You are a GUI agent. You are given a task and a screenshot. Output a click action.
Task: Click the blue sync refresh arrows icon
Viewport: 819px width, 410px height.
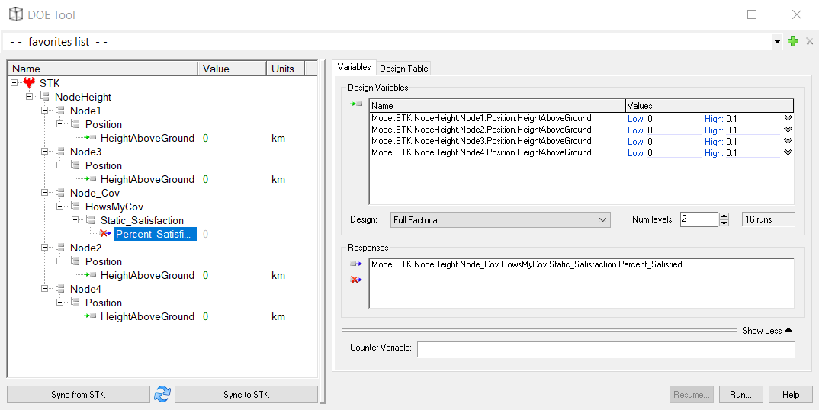(162, 394)
